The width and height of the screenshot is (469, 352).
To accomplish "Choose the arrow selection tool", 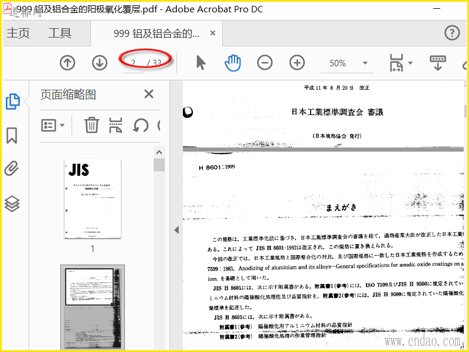I will point(201,63).
